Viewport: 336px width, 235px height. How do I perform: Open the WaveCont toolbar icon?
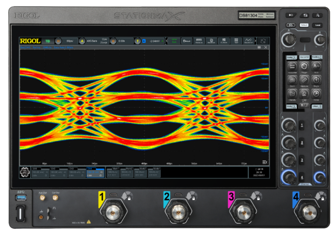[249, 41]
